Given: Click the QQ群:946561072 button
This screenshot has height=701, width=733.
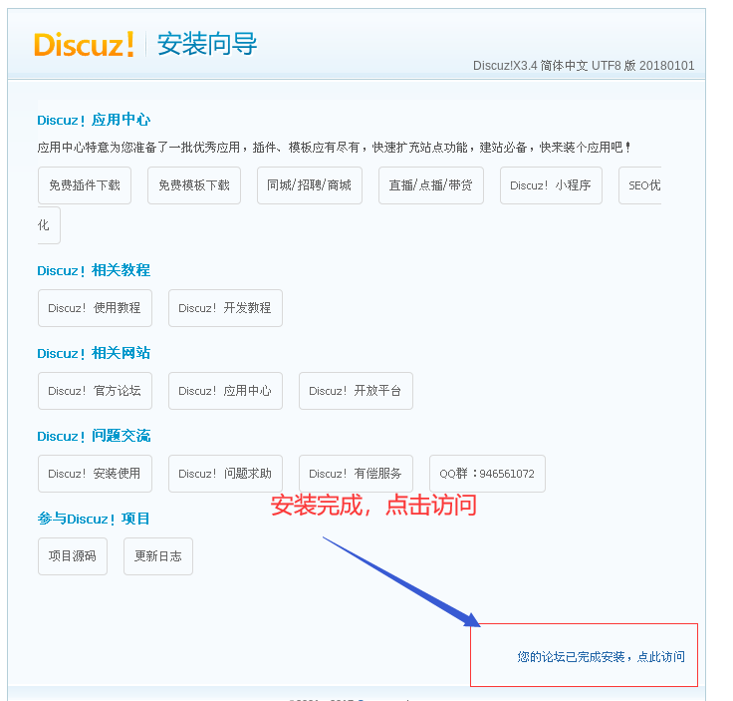Looking at the screenshot, I should [x=487, y=474].
